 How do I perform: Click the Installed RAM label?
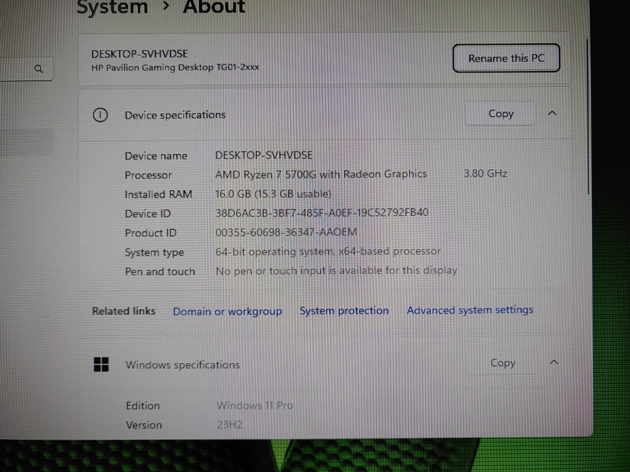[158, 194]
